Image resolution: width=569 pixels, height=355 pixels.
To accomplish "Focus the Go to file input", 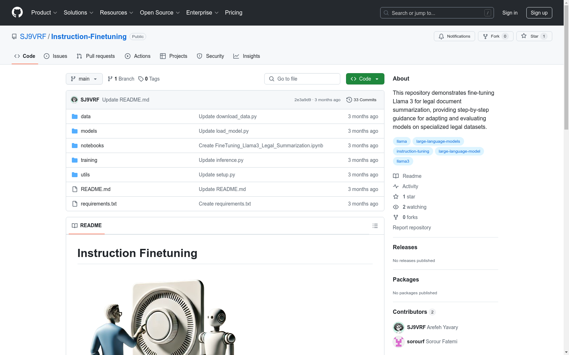I will pyautogui.click(x=302, y=79).
